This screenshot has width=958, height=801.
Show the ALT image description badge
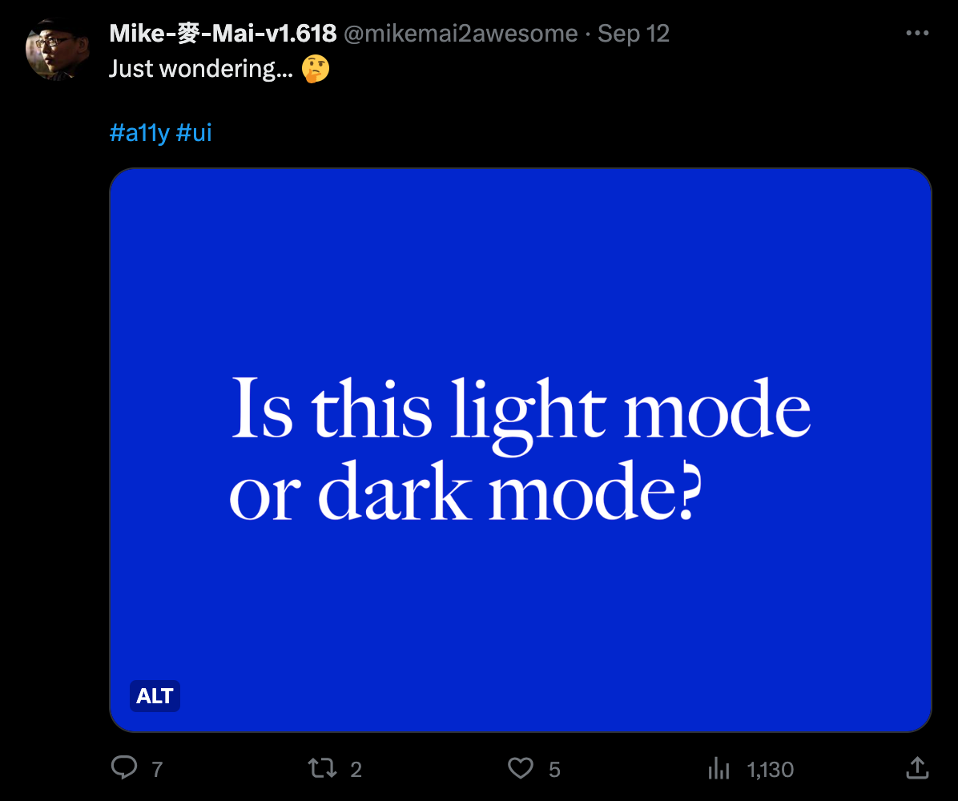click(155, 696)
